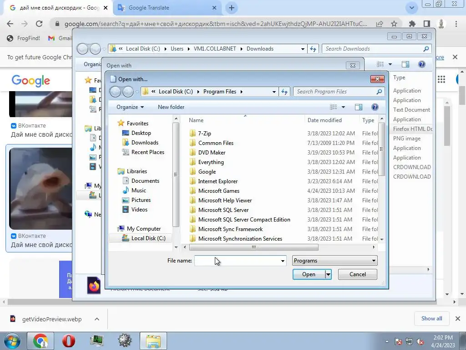Open the Programs file type dropdown
The height and width of the screenshot is (350, 466).
point(334,261)
